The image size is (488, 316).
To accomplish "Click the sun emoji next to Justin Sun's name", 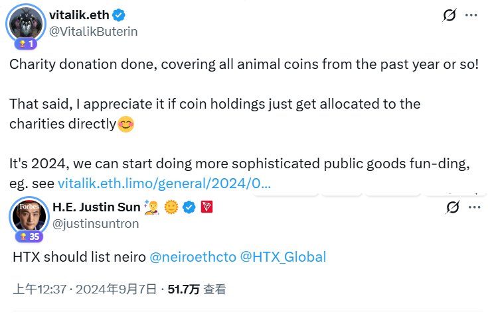I will click(172, 207).
